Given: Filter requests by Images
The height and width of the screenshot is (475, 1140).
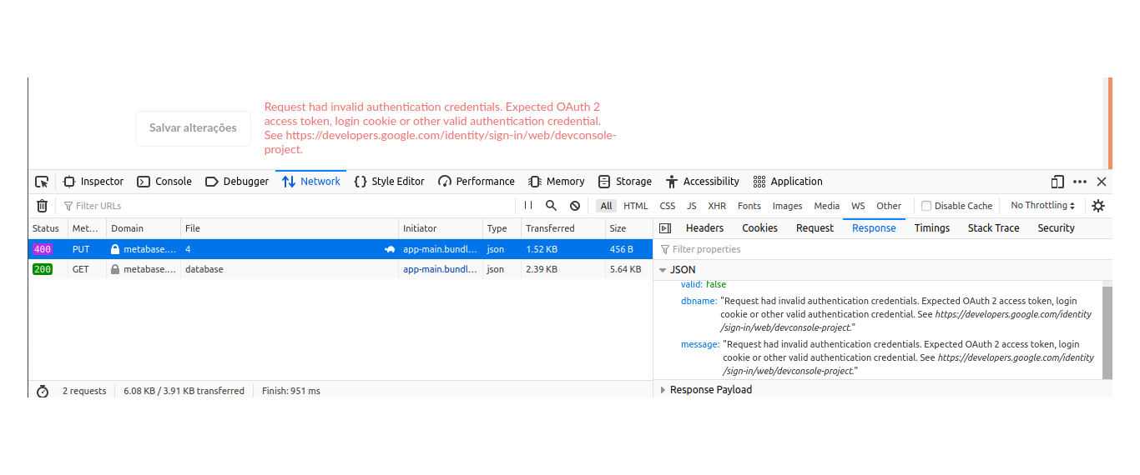Looking at the screenshot, I should (787, 206).
